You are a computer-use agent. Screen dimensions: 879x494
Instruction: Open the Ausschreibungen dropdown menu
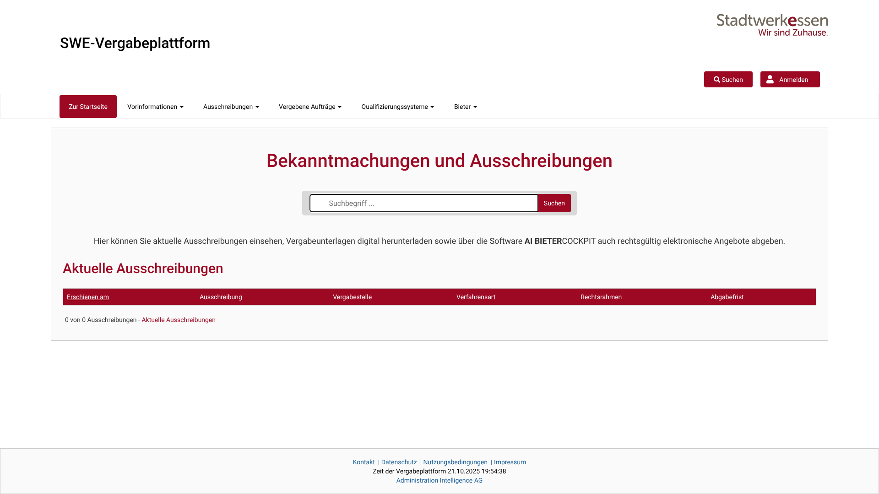coord(231,107)
